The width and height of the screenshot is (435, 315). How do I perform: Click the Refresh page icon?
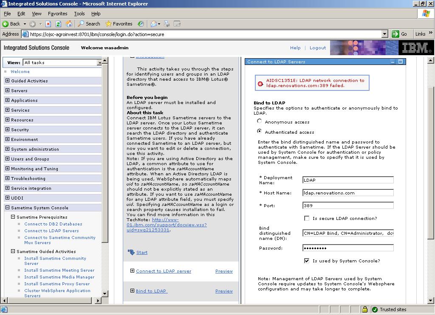point(58,24)
